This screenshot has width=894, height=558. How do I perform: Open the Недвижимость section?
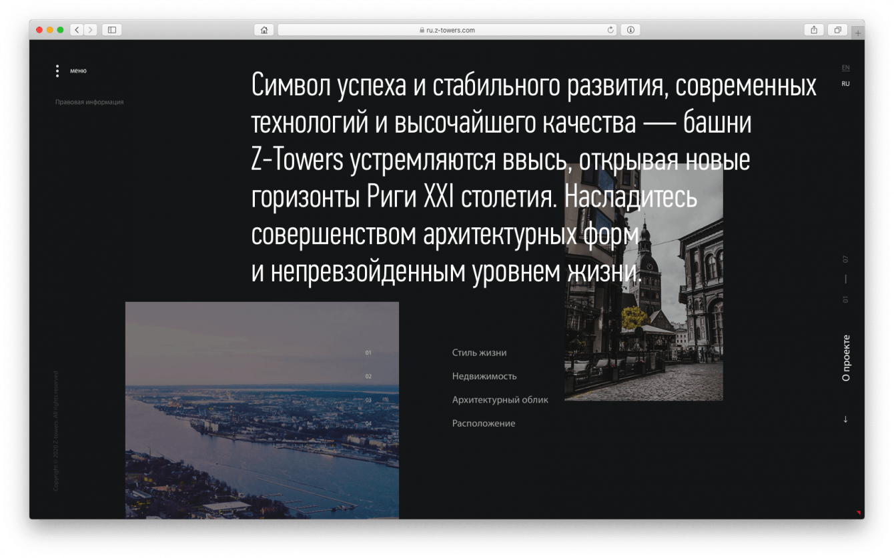(484, 376)
